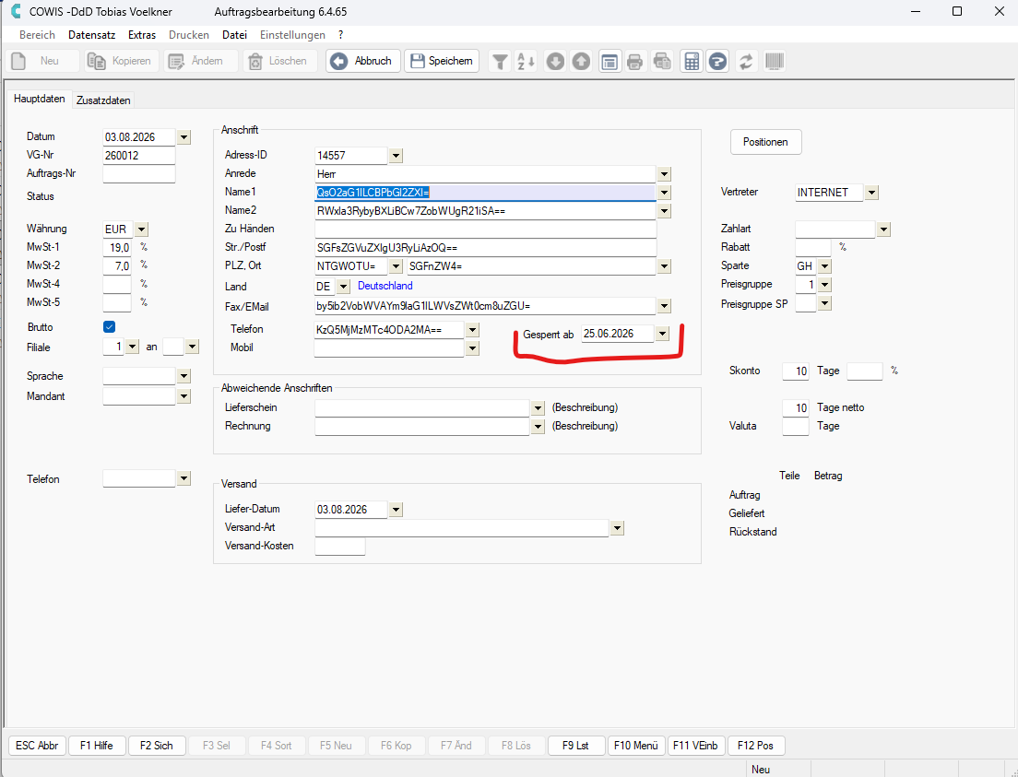Open the question mark help menu
1018x777 pixels.
tap(341, 35)
